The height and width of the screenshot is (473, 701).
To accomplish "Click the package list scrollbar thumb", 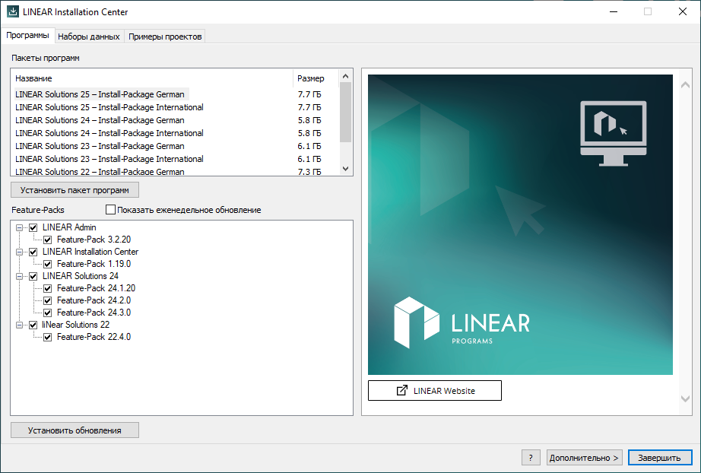I will (345, 113).
